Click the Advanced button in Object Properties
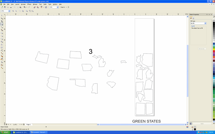215x134 pixels. pos(202,49)
